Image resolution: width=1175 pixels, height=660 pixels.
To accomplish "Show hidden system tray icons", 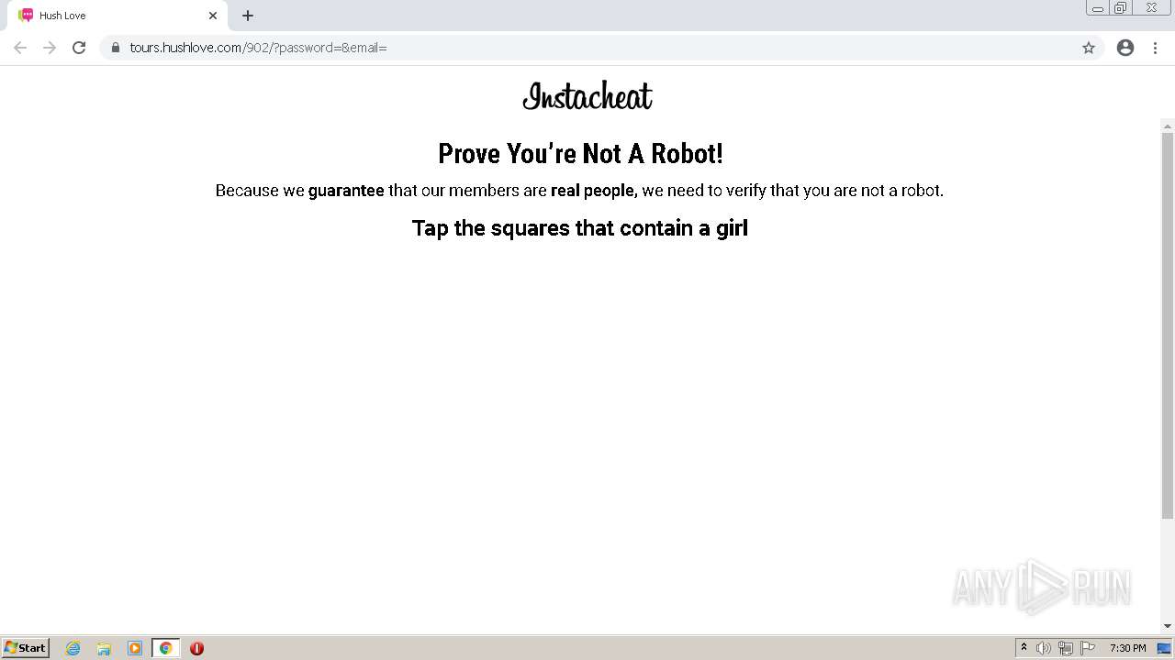I will tap(1024, 648).
